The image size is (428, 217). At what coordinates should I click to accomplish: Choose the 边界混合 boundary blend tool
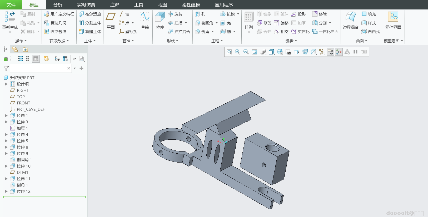[351, 20]
